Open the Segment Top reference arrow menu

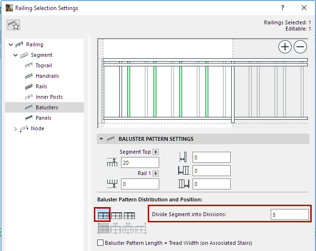coord(155,152)
